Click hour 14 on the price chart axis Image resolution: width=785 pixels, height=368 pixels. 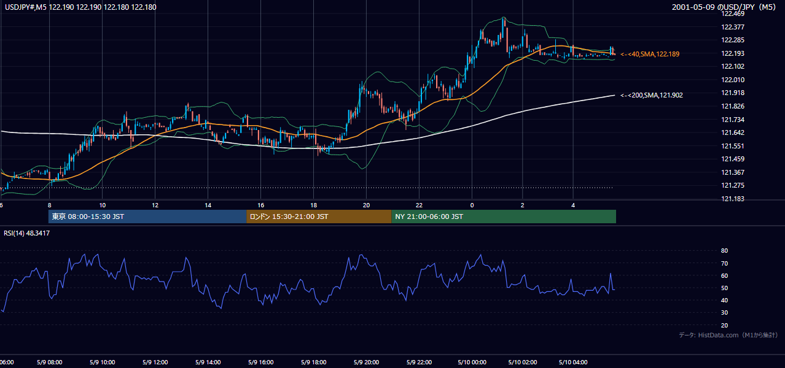click(208, 205)
